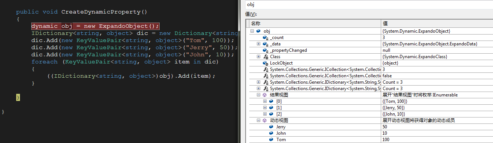
Task: Expand the Class node
Action: (258, 57)
